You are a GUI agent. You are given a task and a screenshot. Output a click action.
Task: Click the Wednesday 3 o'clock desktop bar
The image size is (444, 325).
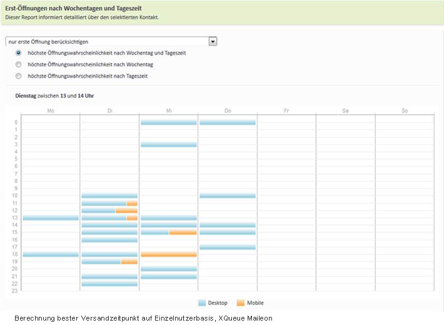(168, 144)
